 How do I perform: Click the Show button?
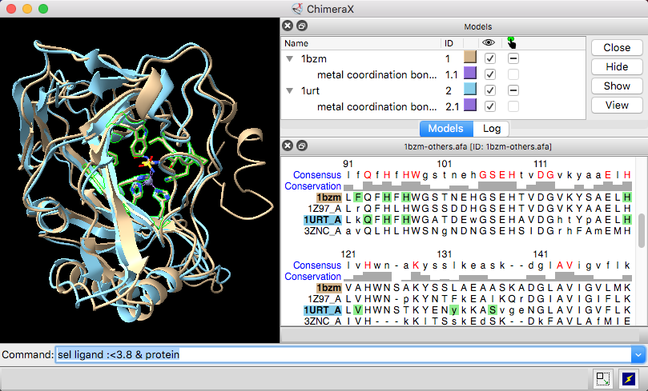617,86
